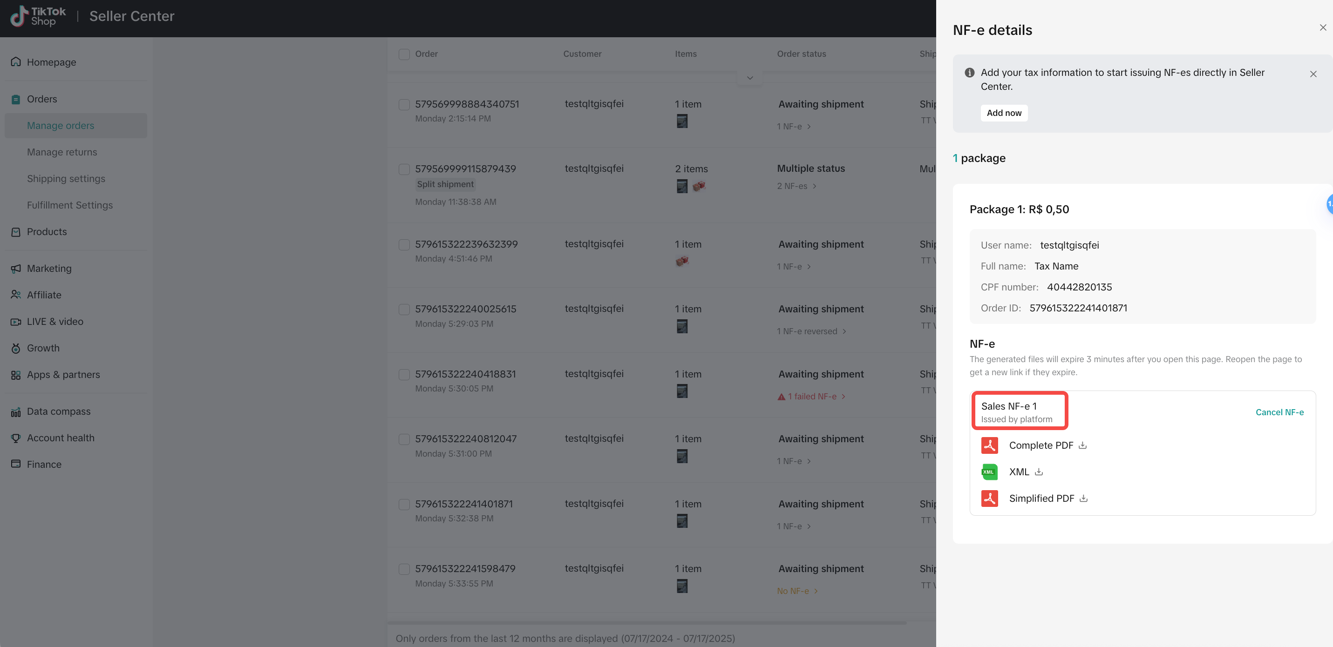The image size is (1333, 647).
Task: Open Shipping settings in sidebar
Action: [x=66, y=178]
